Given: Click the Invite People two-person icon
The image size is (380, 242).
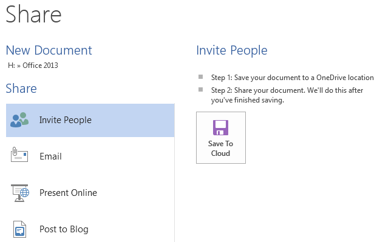Looking at the screenshot, I should [19, 119].
